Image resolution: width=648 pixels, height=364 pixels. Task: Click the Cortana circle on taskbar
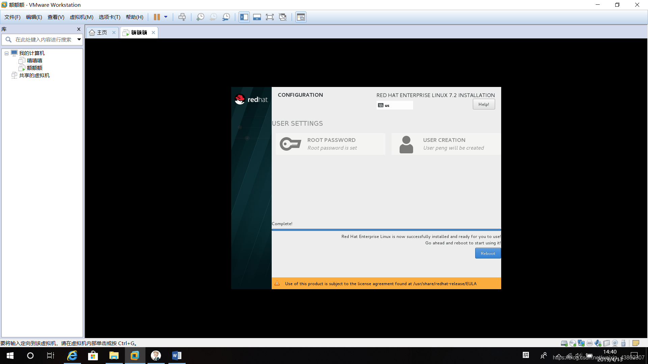(30, 356)
